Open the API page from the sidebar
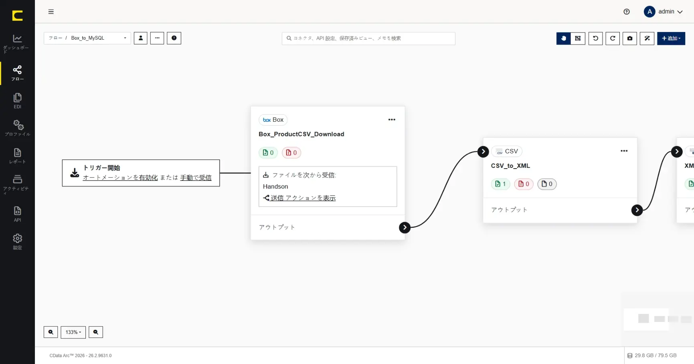This screenshot has width=694, height=364. (17, 214)
